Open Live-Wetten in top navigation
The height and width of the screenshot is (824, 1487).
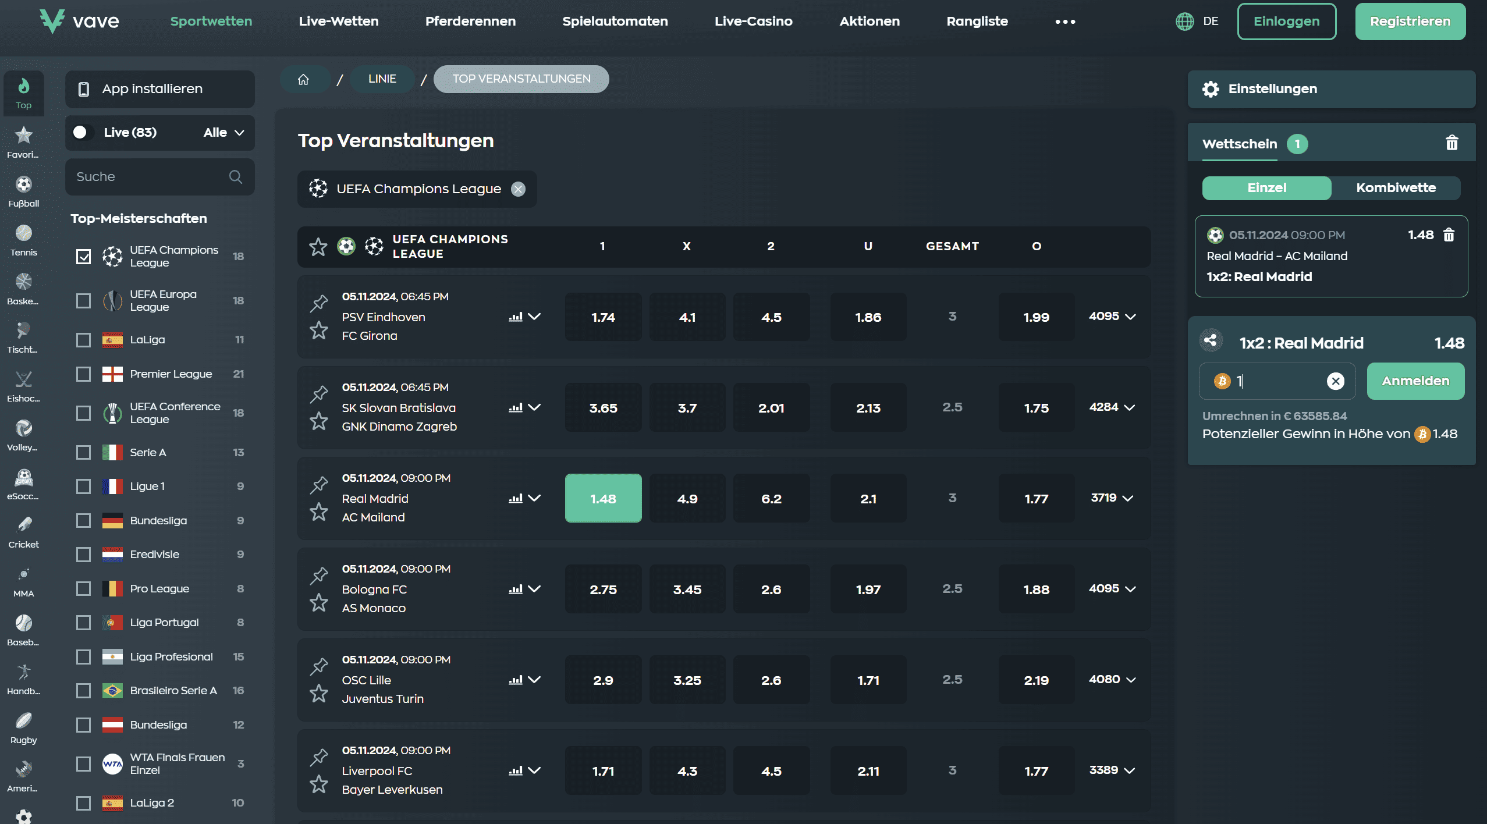339,22
